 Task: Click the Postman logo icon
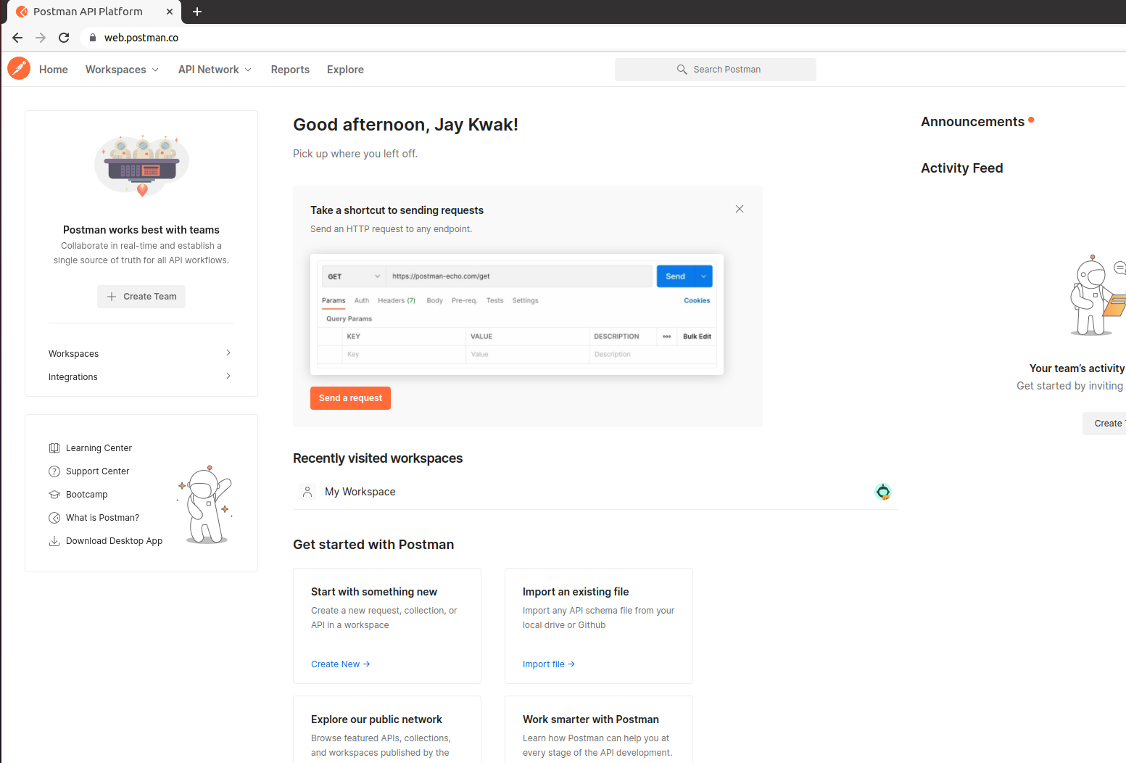pos(19,69)
